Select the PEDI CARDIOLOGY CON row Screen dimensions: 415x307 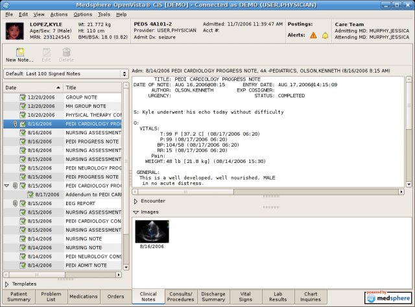coord(62,221)
